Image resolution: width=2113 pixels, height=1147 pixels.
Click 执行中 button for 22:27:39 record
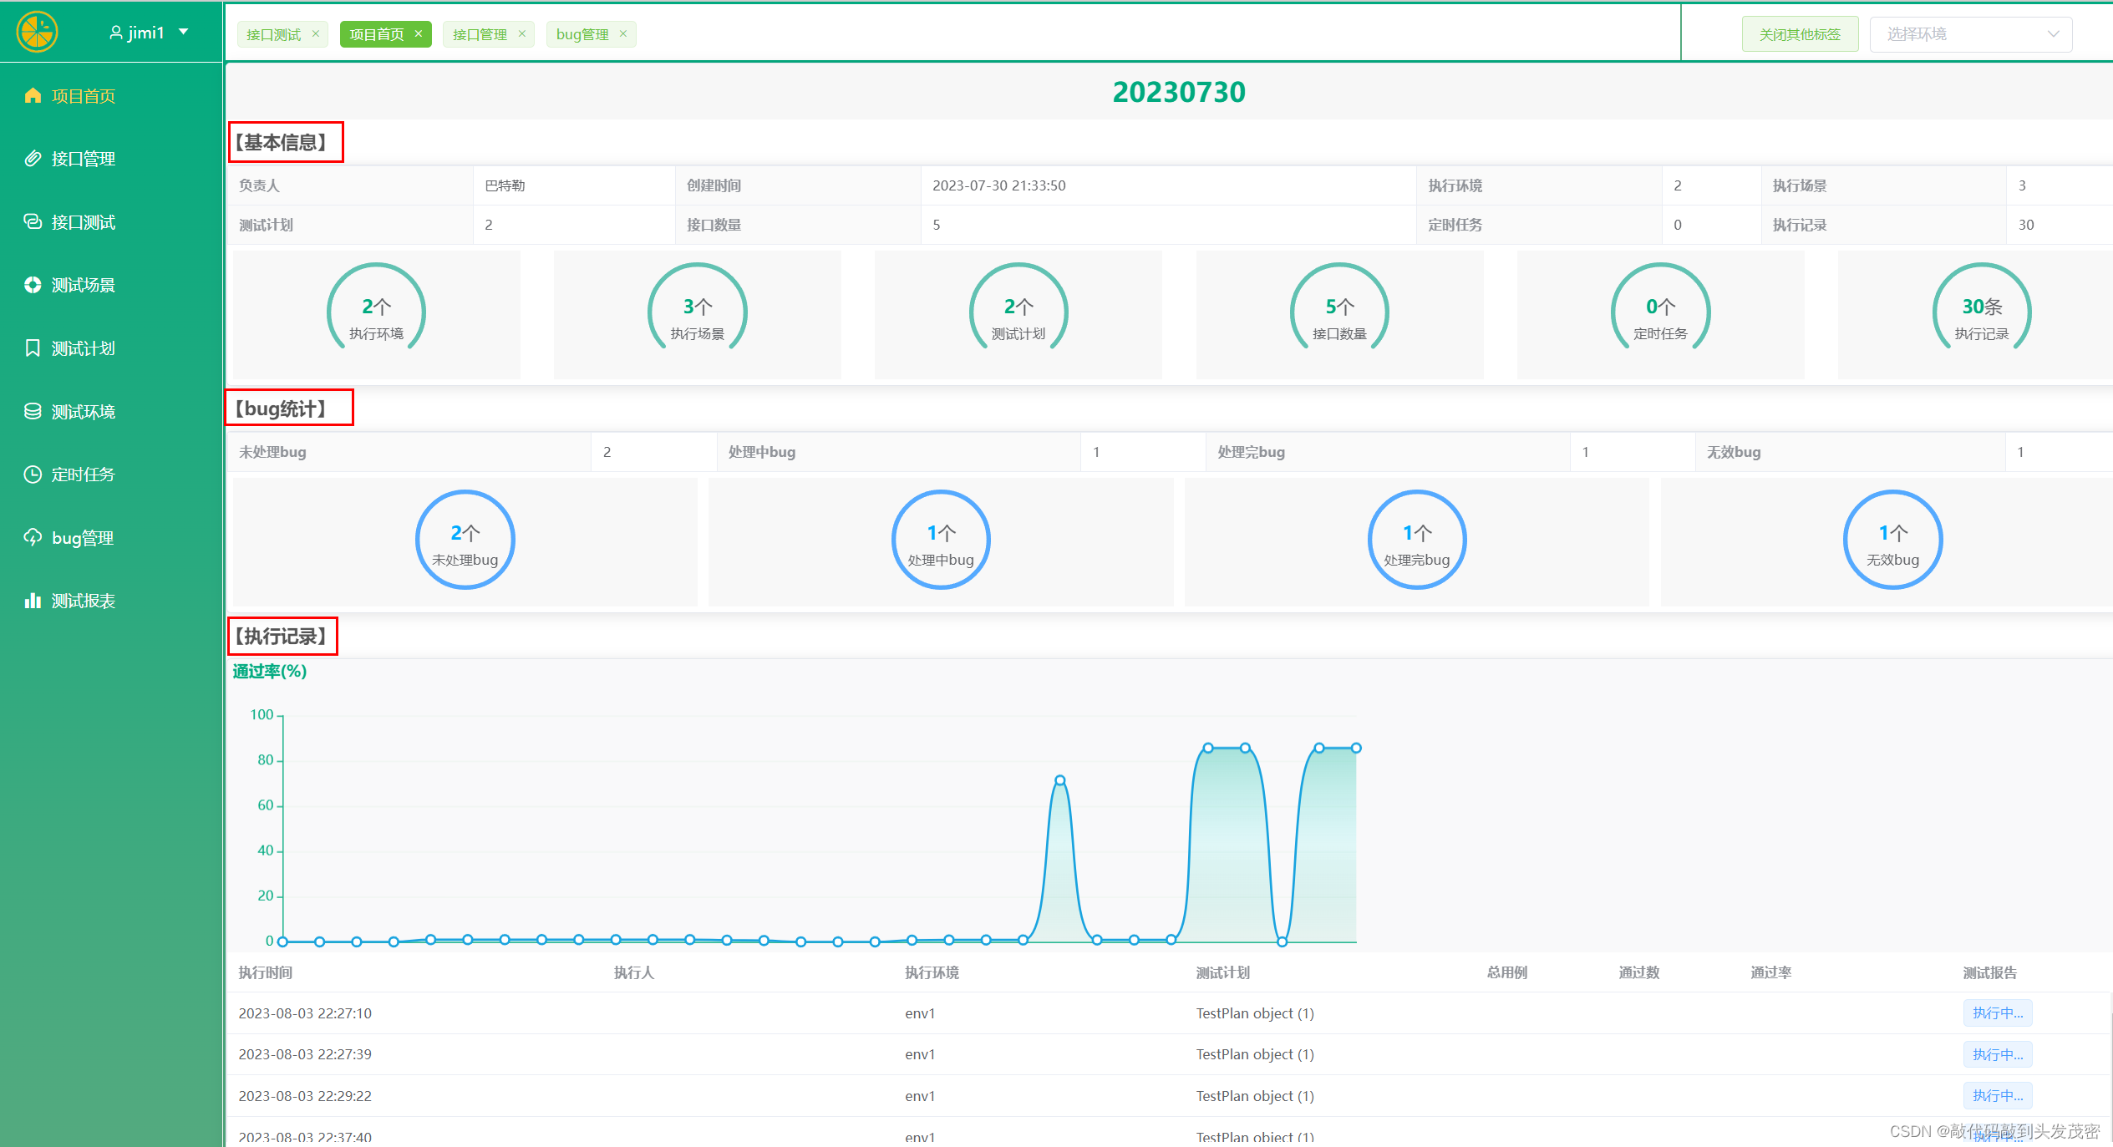(x=1998, y=1054)
